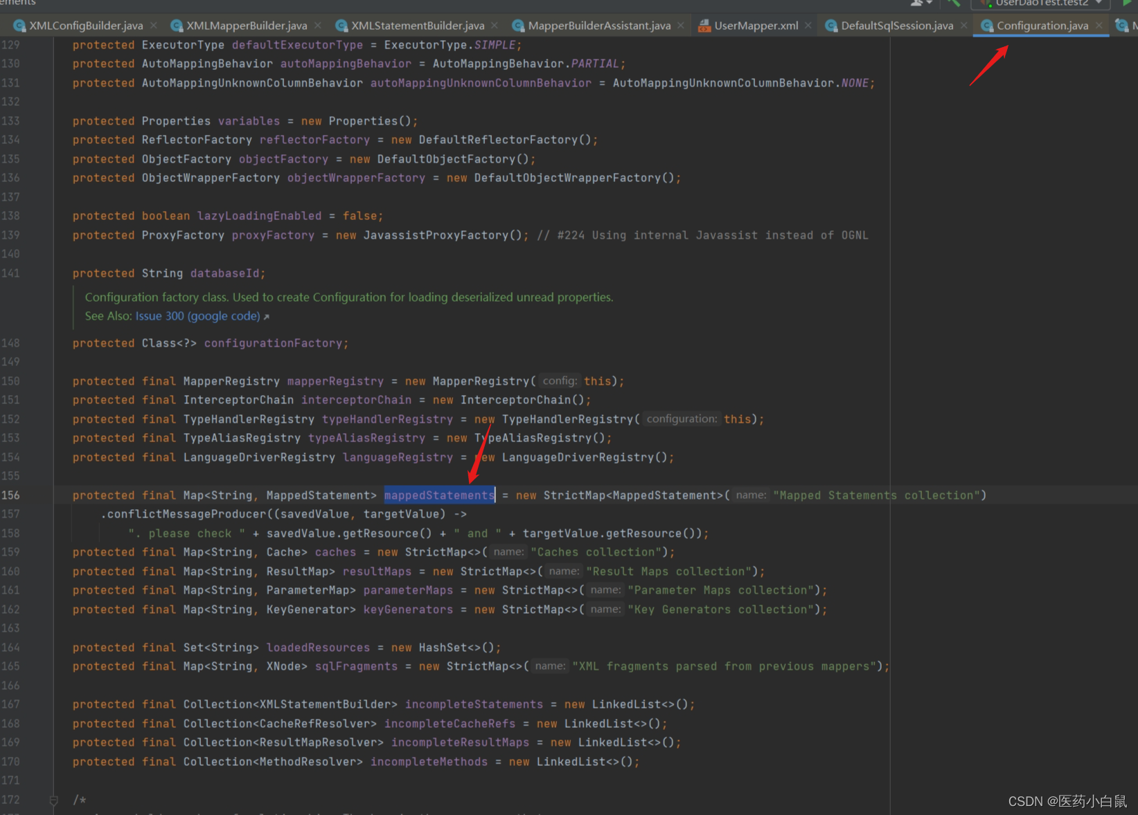
Task: Click the interceptorChain field name
Action: point(356,400)
